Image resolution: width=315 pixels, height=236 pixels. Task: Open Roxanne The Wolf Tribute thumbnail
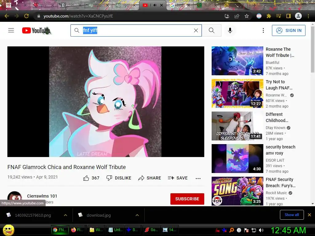(x=237, y=61)
